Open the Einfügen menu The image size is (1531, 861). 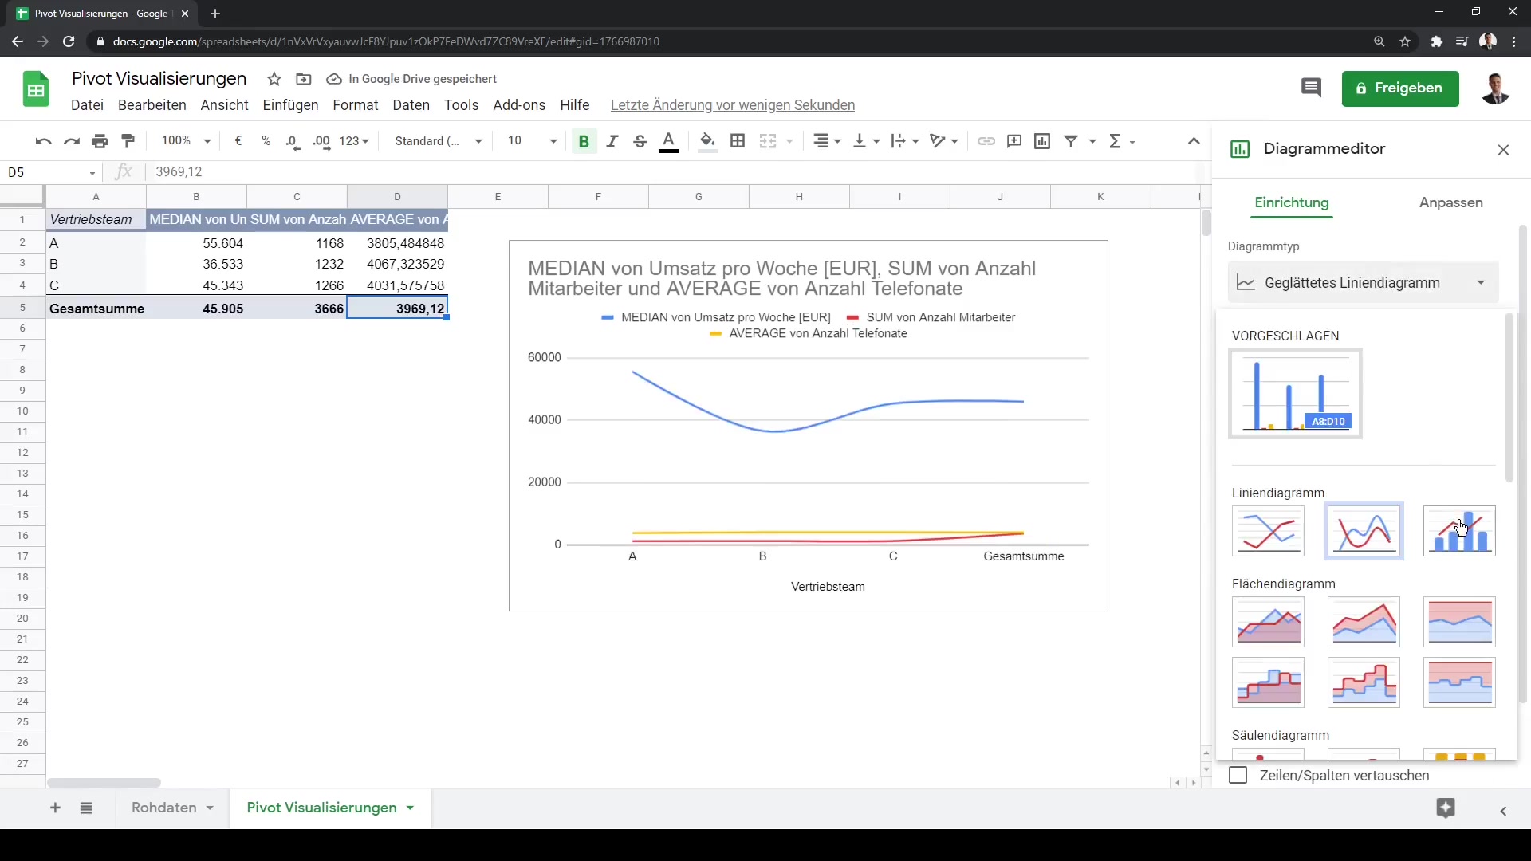(x=290, y=105)
